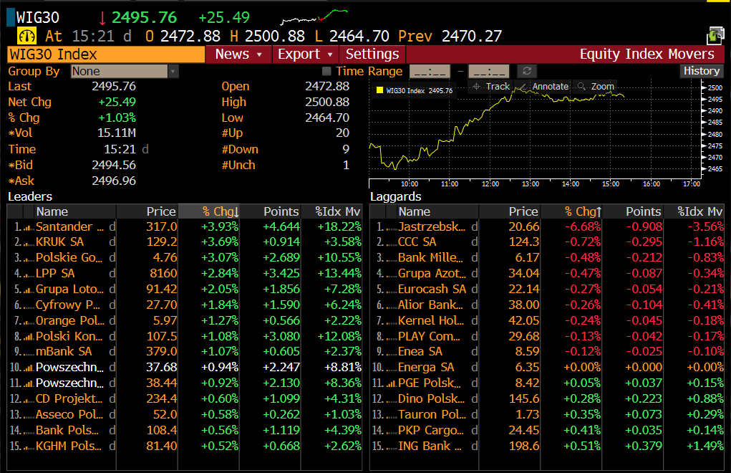
Task: Sort Laggards by the % Chg column header
Action: pos(571,211)
